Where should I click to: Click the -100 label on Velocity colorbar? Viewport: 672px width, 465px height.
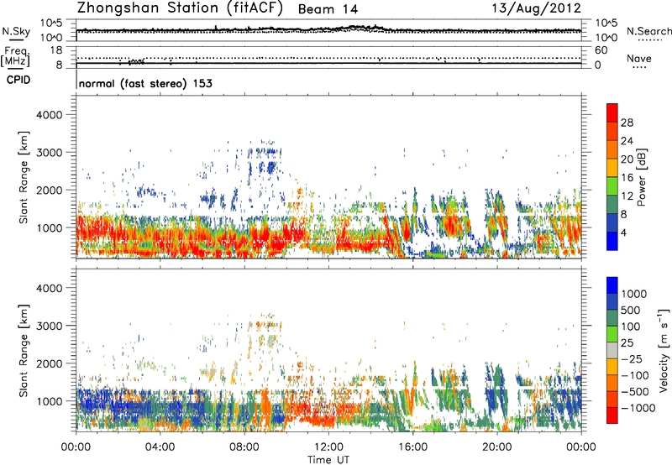point(634,375)
